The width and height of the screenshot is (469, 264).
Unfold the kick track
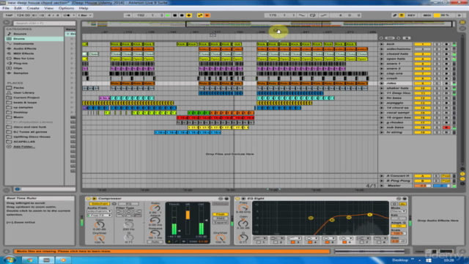coord(381,44)
